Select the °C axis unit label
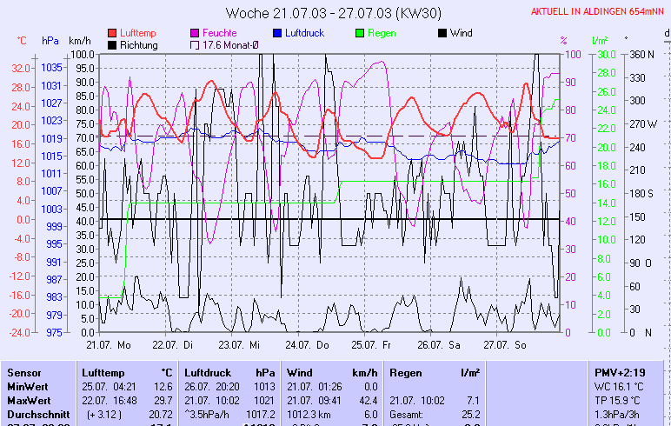Viewport: 671px width, 426px height. [22, 41]
